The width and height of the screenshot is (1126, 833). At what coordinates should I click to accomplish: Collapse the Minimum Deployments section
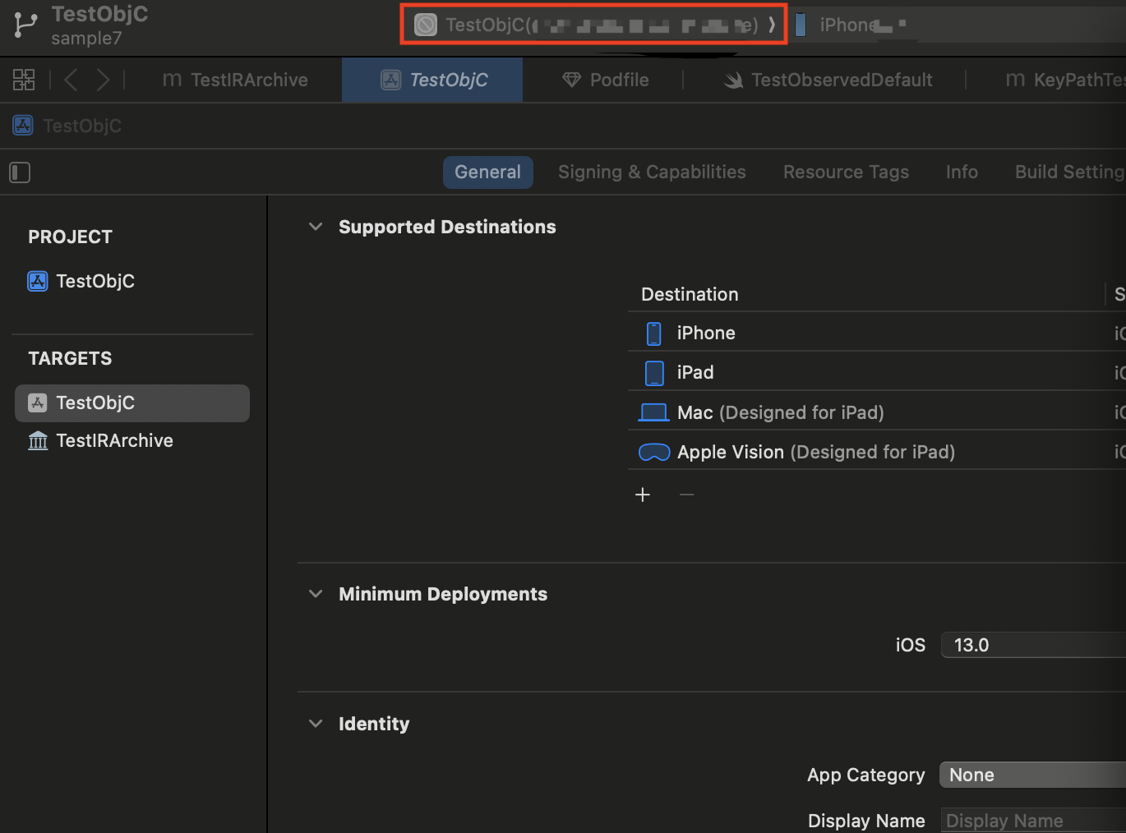pos(316,594)
